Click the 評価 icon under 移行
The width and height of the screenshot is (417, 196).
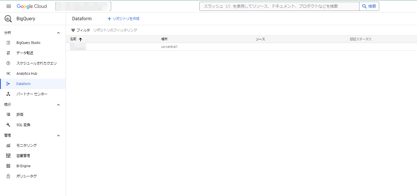[8, 114]
